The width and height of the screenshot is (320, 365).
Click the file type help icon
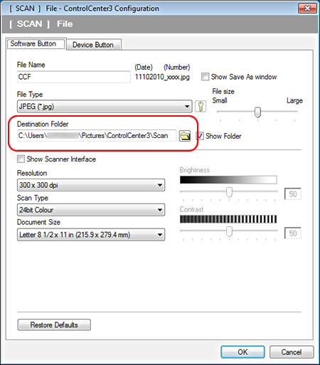point(201,106)
